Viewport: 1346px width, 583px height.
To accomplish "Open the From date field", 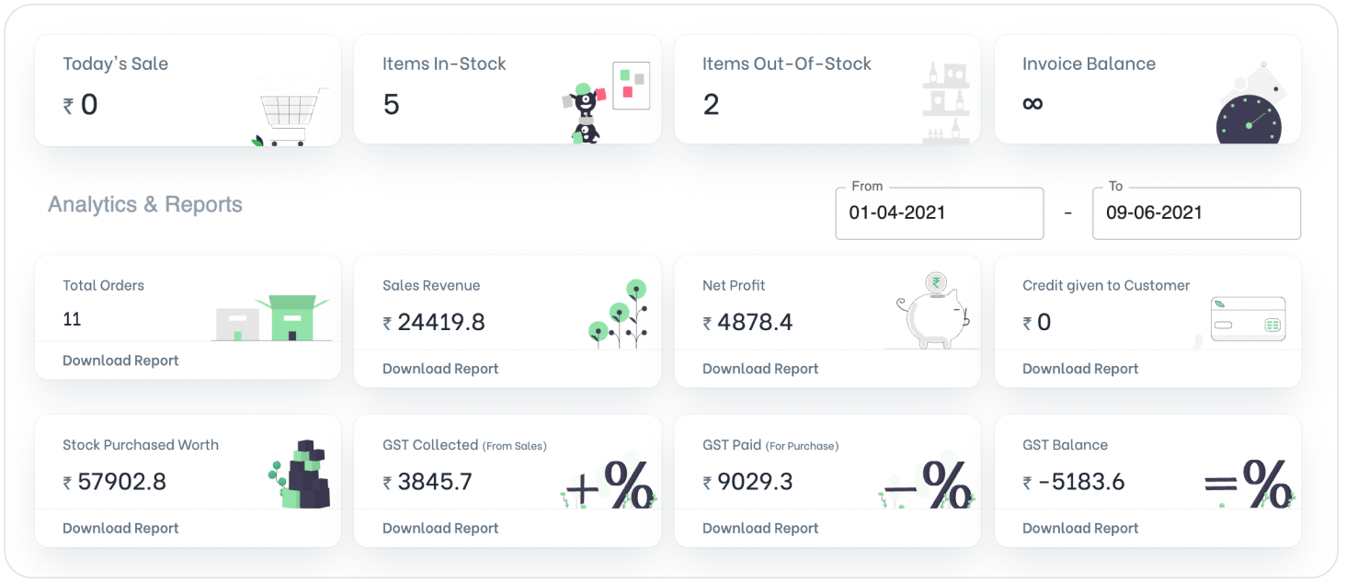I will pyautogui.click(x=939, y=213).
